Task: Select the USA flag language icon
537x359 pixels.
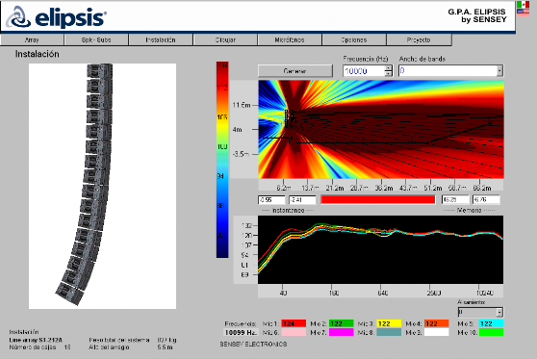Action: point(523,12)
